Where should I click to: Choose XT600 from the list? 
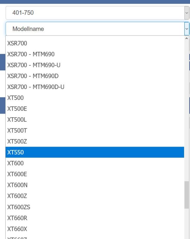point(95,163)
